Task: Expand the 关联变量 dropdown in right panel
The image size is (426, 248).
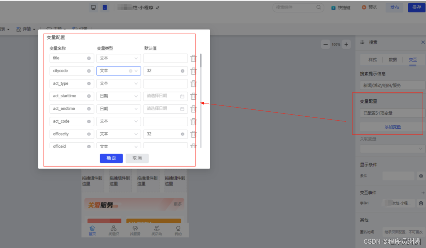Action: coord(392,149)
